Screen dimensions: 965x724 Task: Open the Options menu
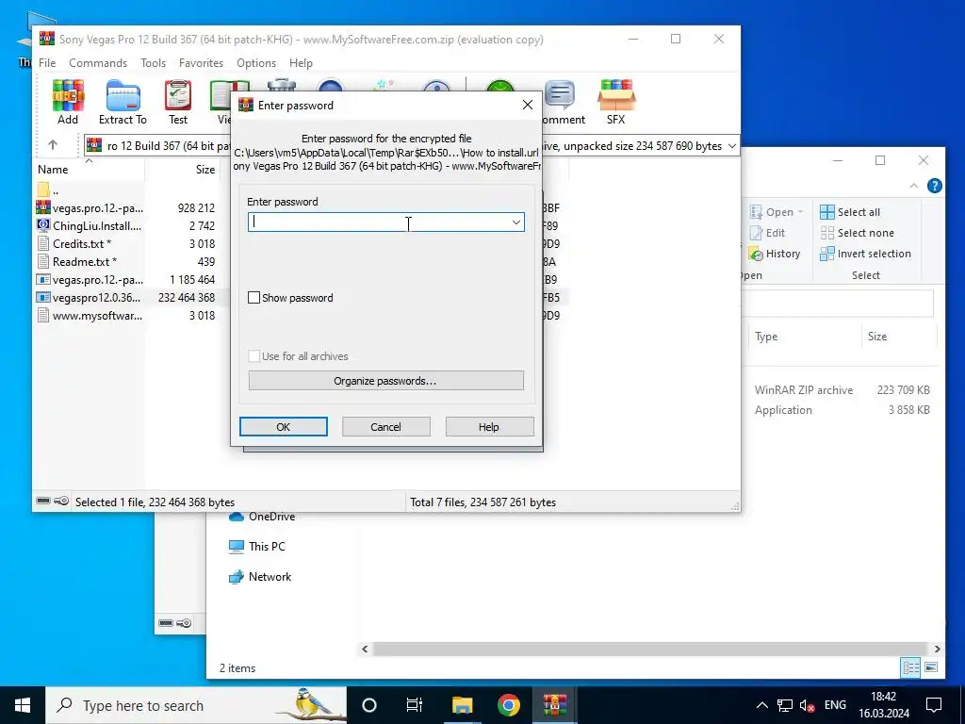256,63
